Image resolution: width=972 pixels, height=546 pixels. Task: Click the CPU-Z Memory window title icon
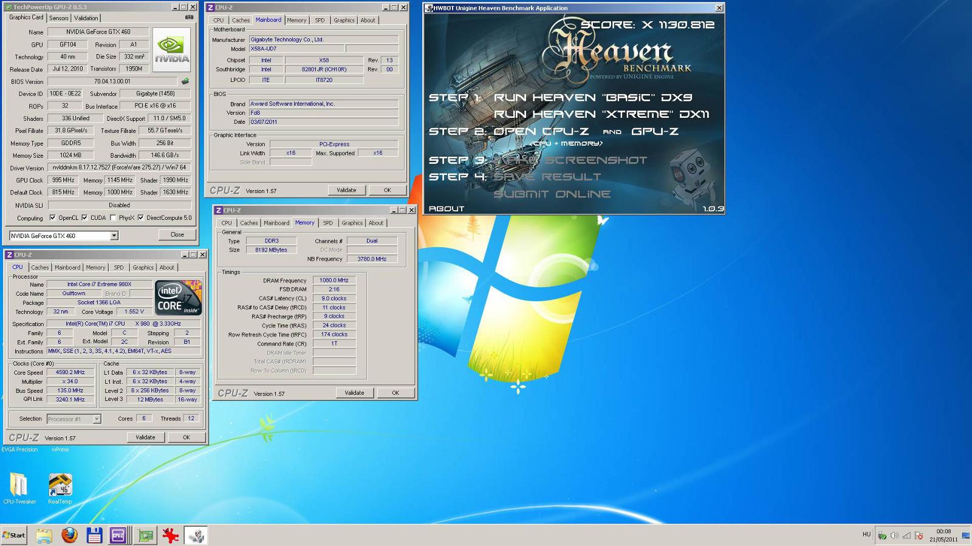[219, 210]
